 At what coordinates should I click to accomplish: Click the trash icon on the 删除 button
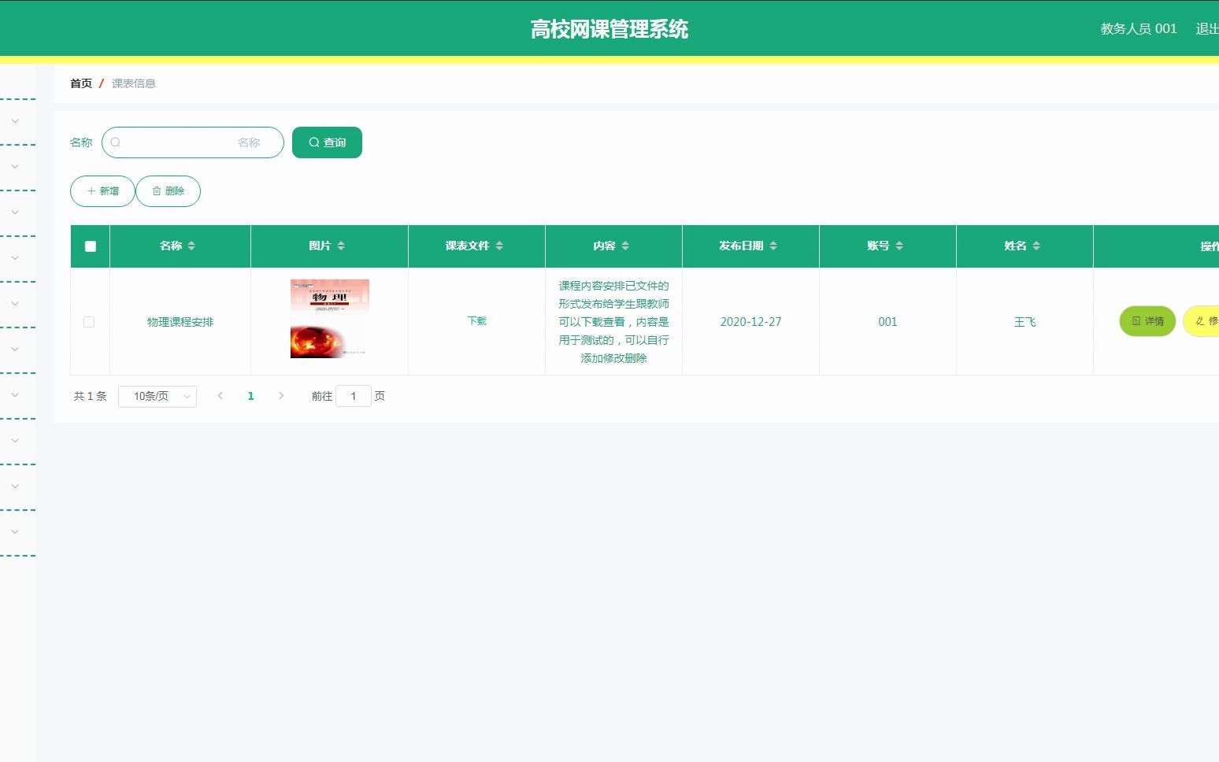pyautogui.click(x=156, y=190)
